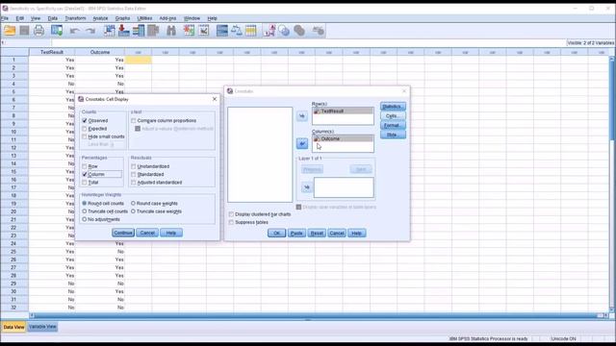
Task: Enable the Total percentages checkbox
Action: coord(85,183)
